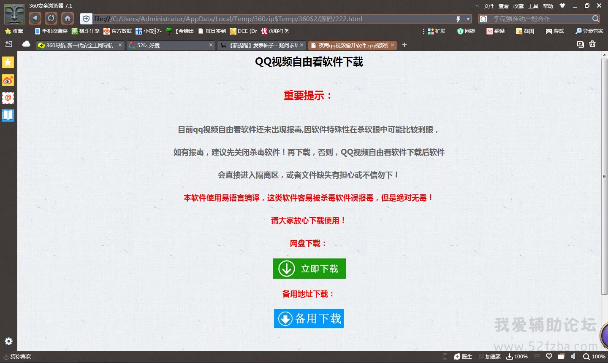Click the 截图 screenshot button

pos(525,31)
